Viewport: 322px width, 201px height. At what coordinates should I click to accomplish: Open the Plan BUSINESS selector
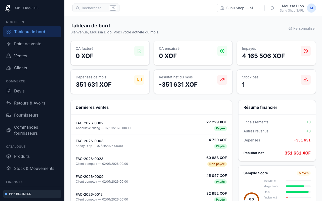point(32,194)
